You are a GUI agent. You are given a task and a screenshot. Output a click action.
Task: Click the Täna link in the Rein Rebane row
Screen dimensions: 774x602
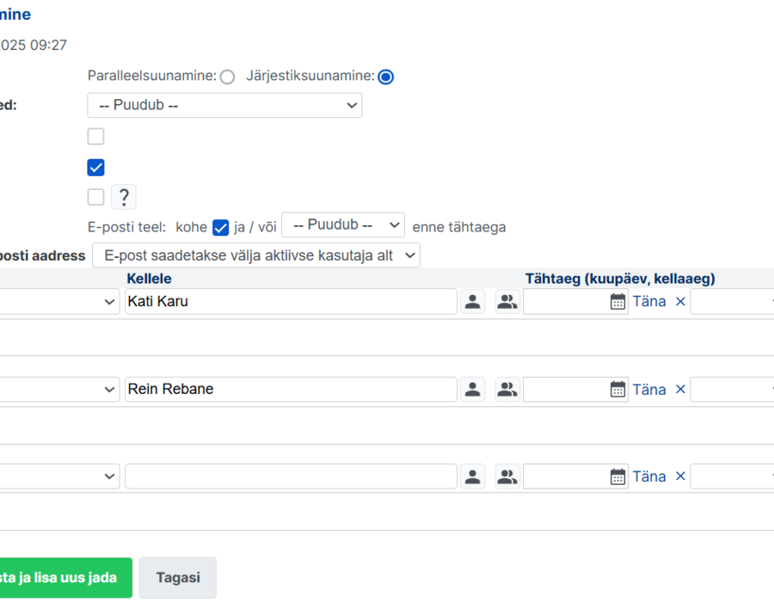tap(649, 390)
